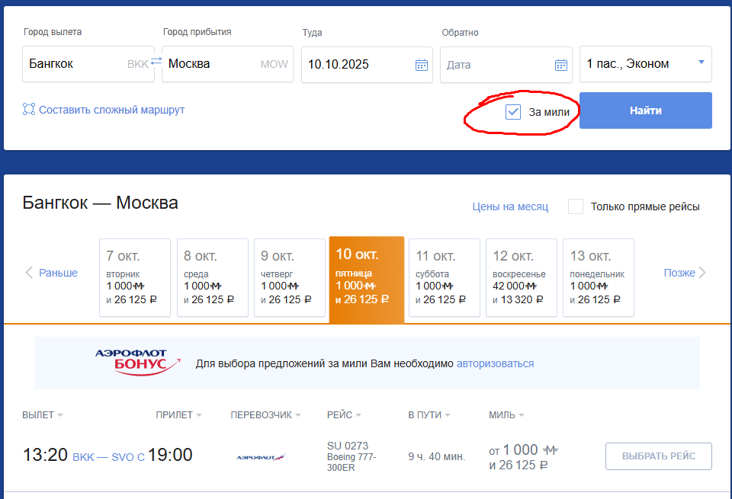Expand the passengers and class dropdown
Viewport: 732px width, 499px height.
(x=646, y=64)
